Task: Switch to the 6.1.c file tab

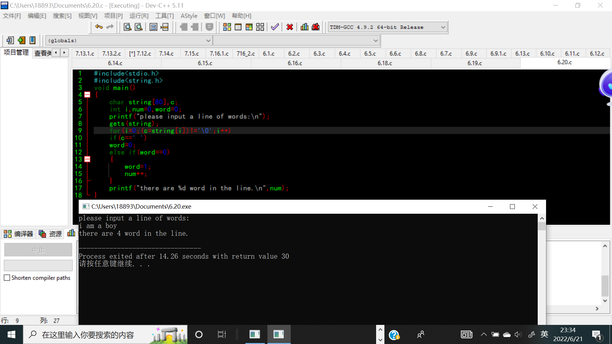Action: (269, 54)
